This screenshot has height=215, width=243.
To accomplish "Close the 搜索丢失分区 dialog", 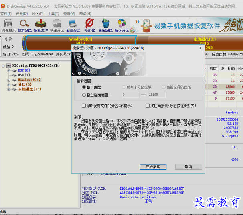I will coord(200,48).
